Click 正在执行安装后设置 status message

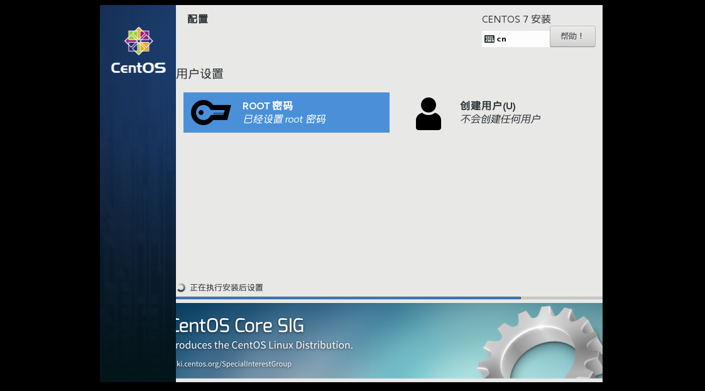pos(227,287)
